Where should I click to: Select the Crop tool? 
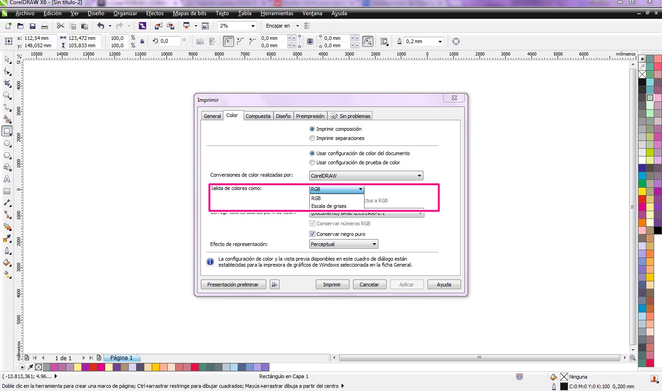coord(7,84)
